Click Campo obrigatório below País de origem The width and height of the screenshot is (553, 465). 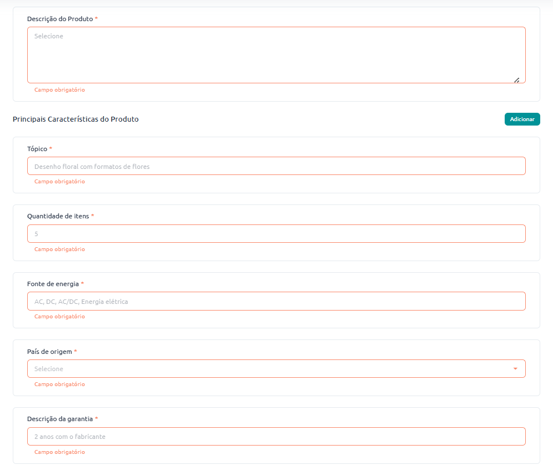59,384
